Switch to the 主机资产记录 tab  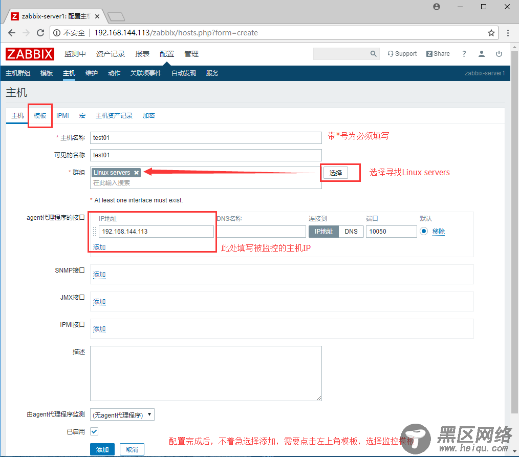coord(114,116)
